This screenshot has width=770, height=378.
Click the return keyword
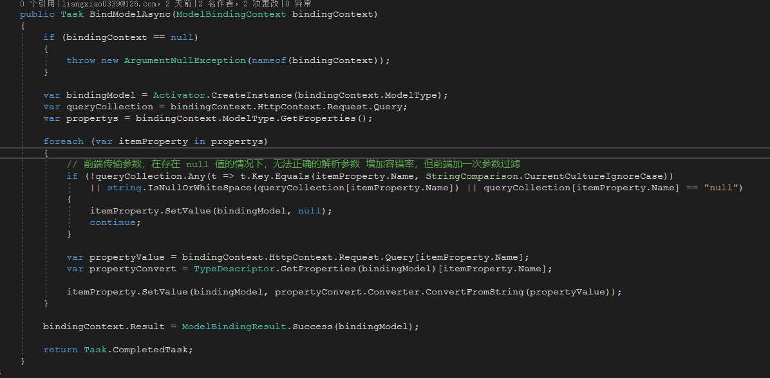(x=61, y=350)
